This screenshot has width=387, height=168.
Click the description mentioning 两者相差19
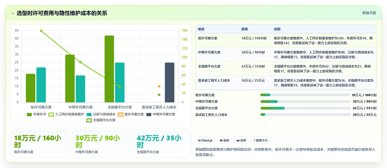(x=324, y=83)
